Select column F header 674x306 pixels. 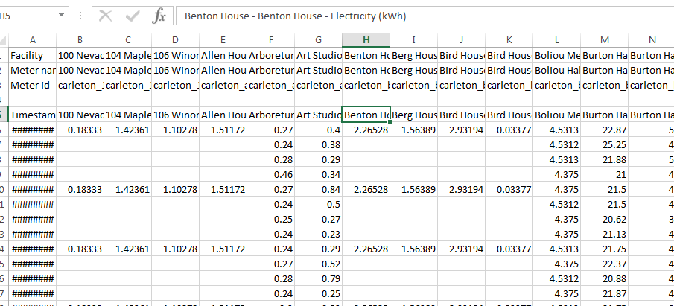coord(270,39)
